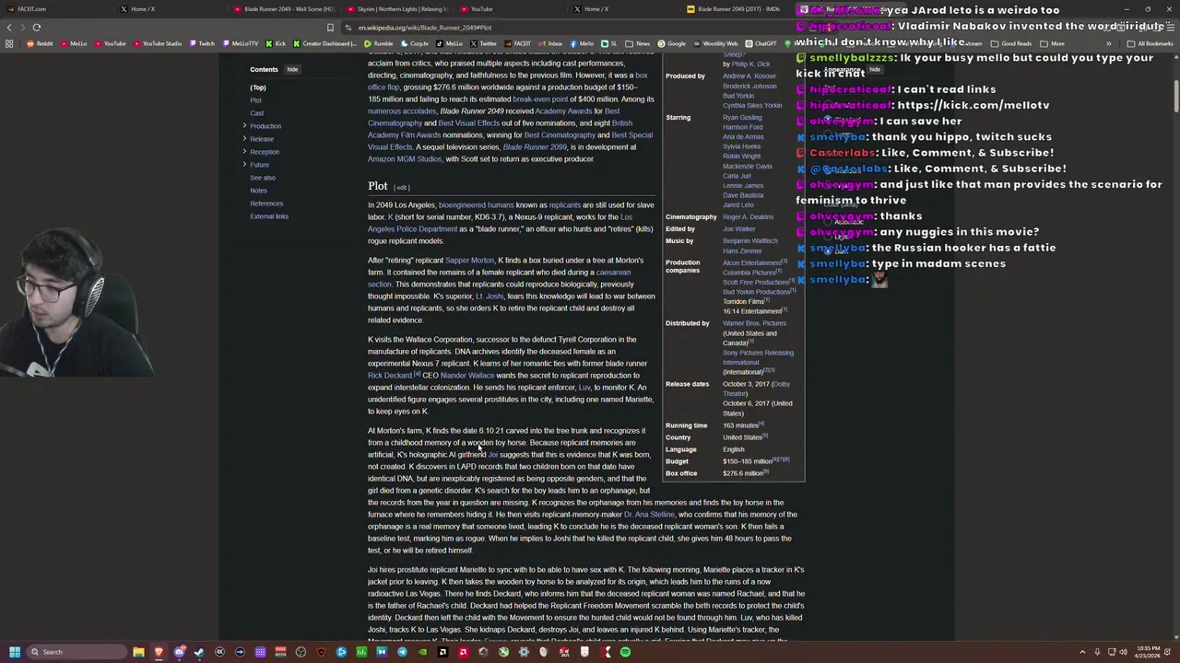Open the Reddit bookmark

[x=41, y=43]
